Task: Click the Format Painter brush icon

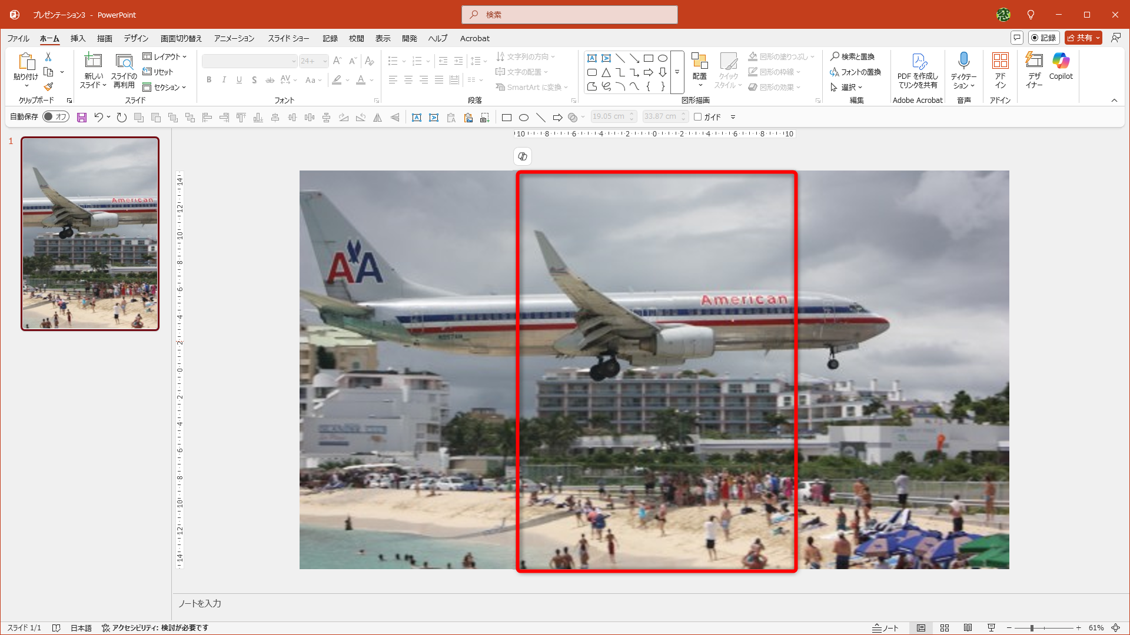Action: tap(48, 86)
